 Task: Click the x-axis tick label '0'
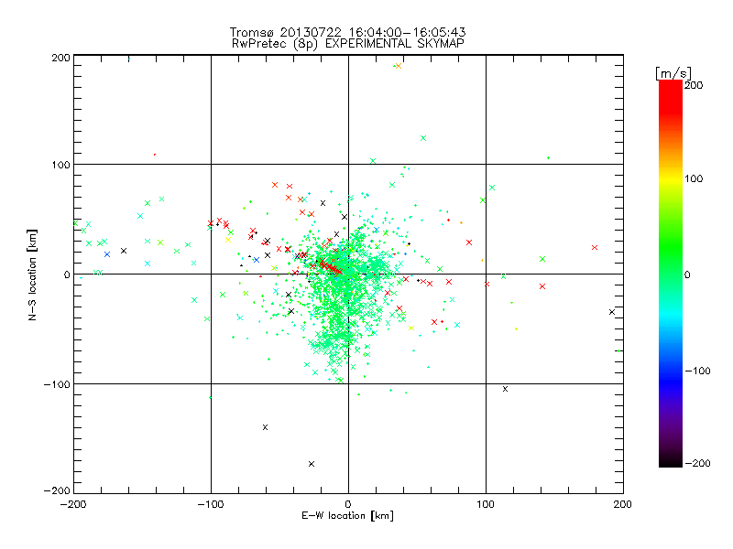[347, 504]
